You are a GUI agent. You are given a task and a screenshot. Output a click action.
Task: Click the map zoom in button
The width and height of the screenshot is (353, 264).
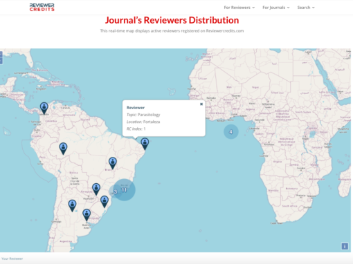pos(1,55)
